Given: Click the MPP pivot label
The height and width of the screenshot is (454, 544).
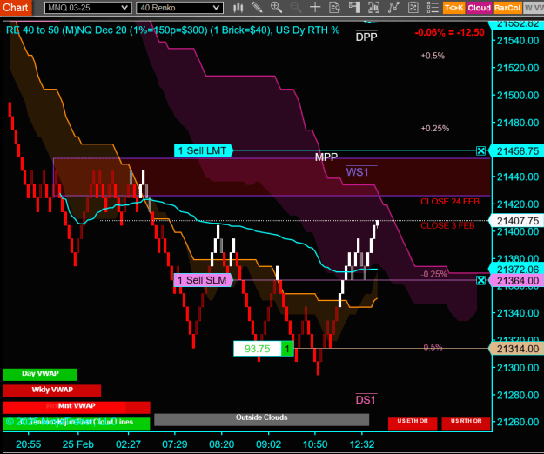Looking at the screenshot, I should click(326, 157).
